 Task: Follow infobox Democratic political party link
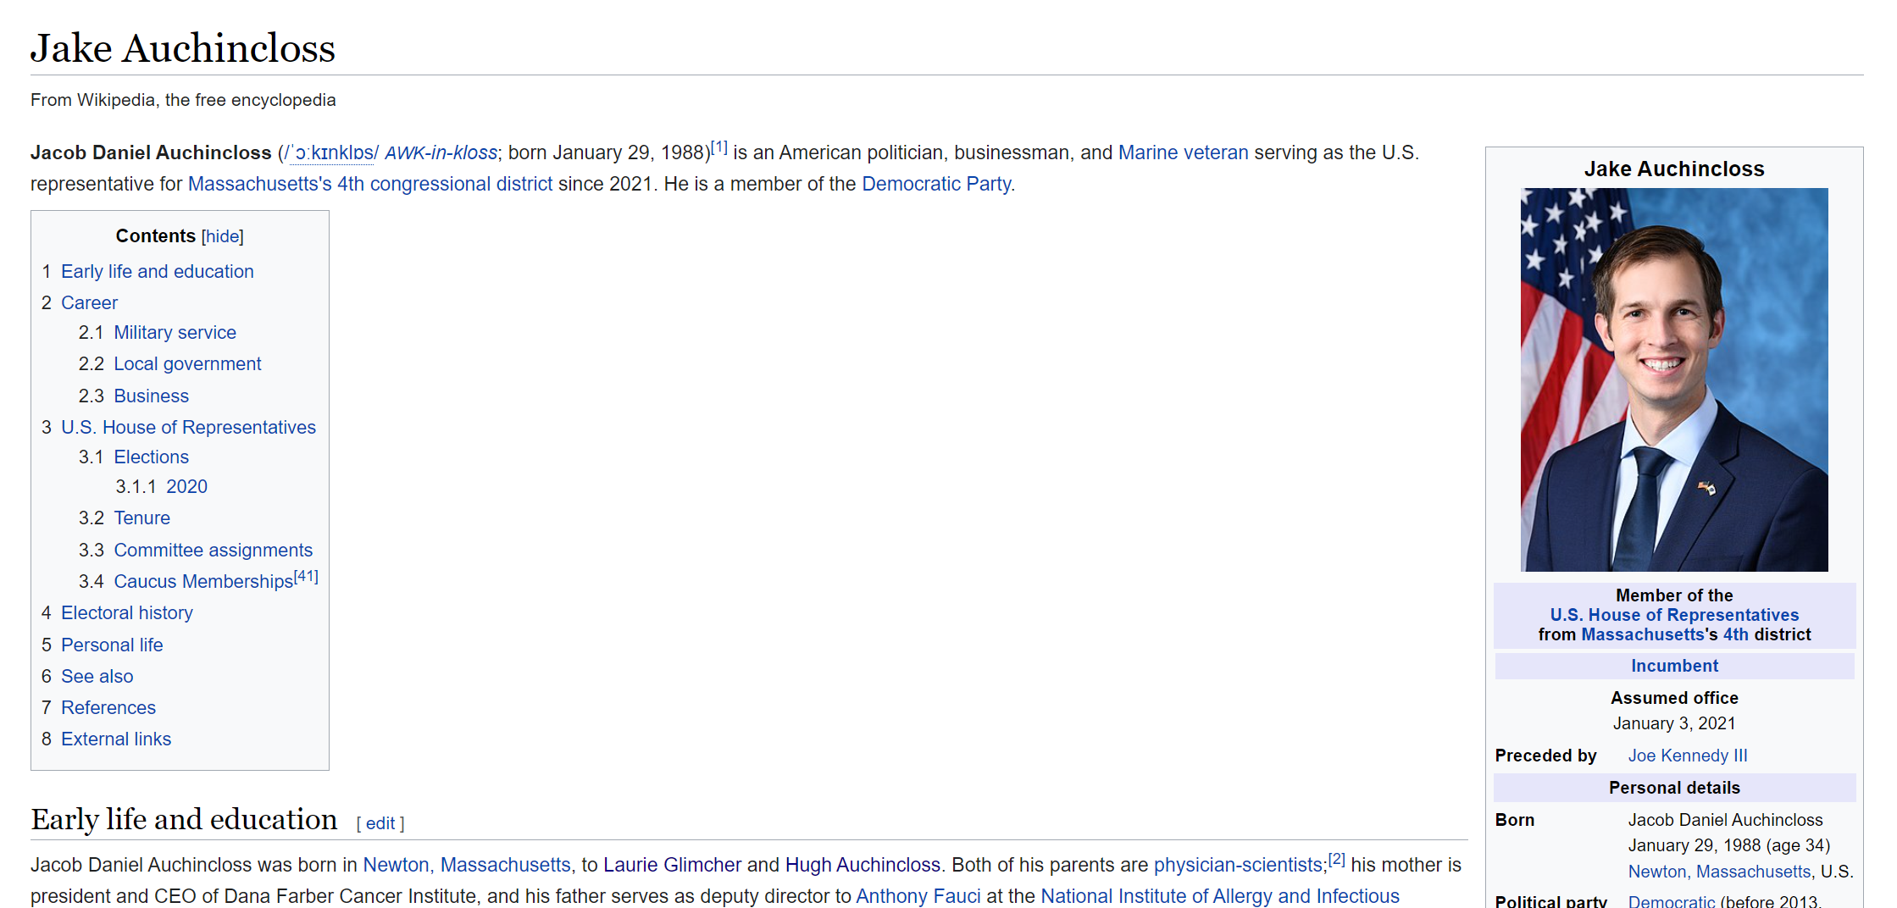1671,901
